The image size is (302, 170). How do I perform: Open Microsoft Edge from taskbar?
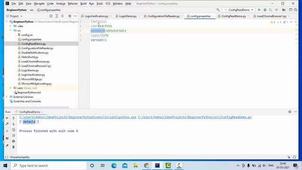click(x=114, y=166)
